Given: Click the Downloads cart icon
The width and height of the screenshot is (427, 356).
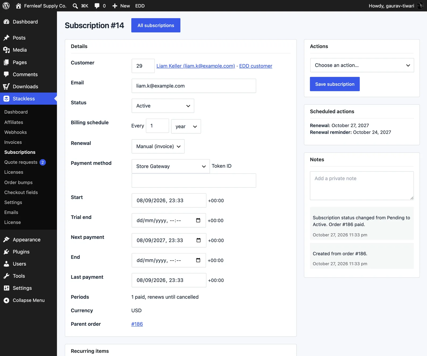Looking at the screenshot, I should [x=6, y=87].
